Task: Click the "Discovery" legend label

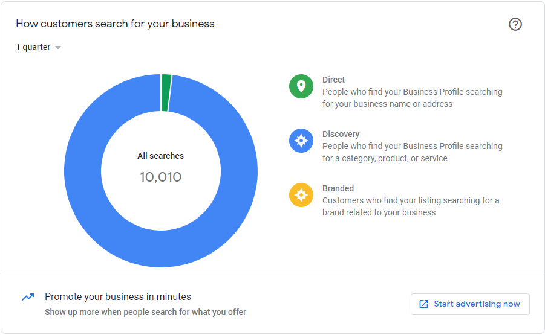Action: point(341,134)
